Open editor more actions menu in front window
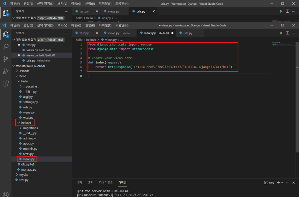The height and width of the screenshot is (197, 299). (x=294, y=33)
